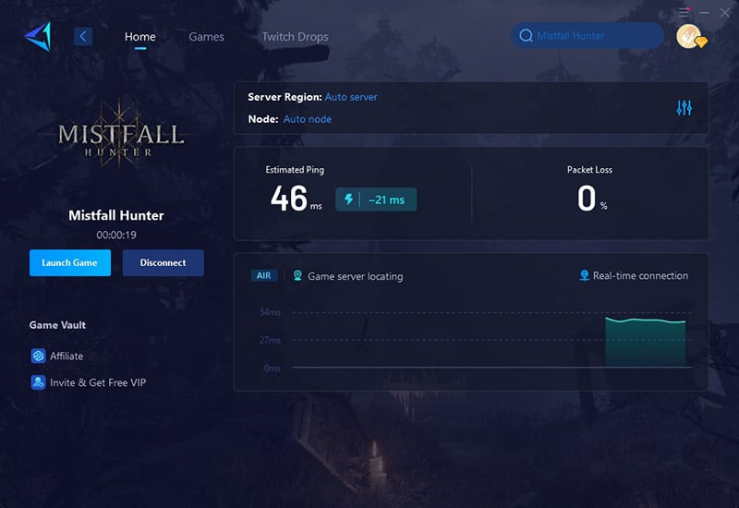Click the 54ms graph axis label

coord(270,312)
